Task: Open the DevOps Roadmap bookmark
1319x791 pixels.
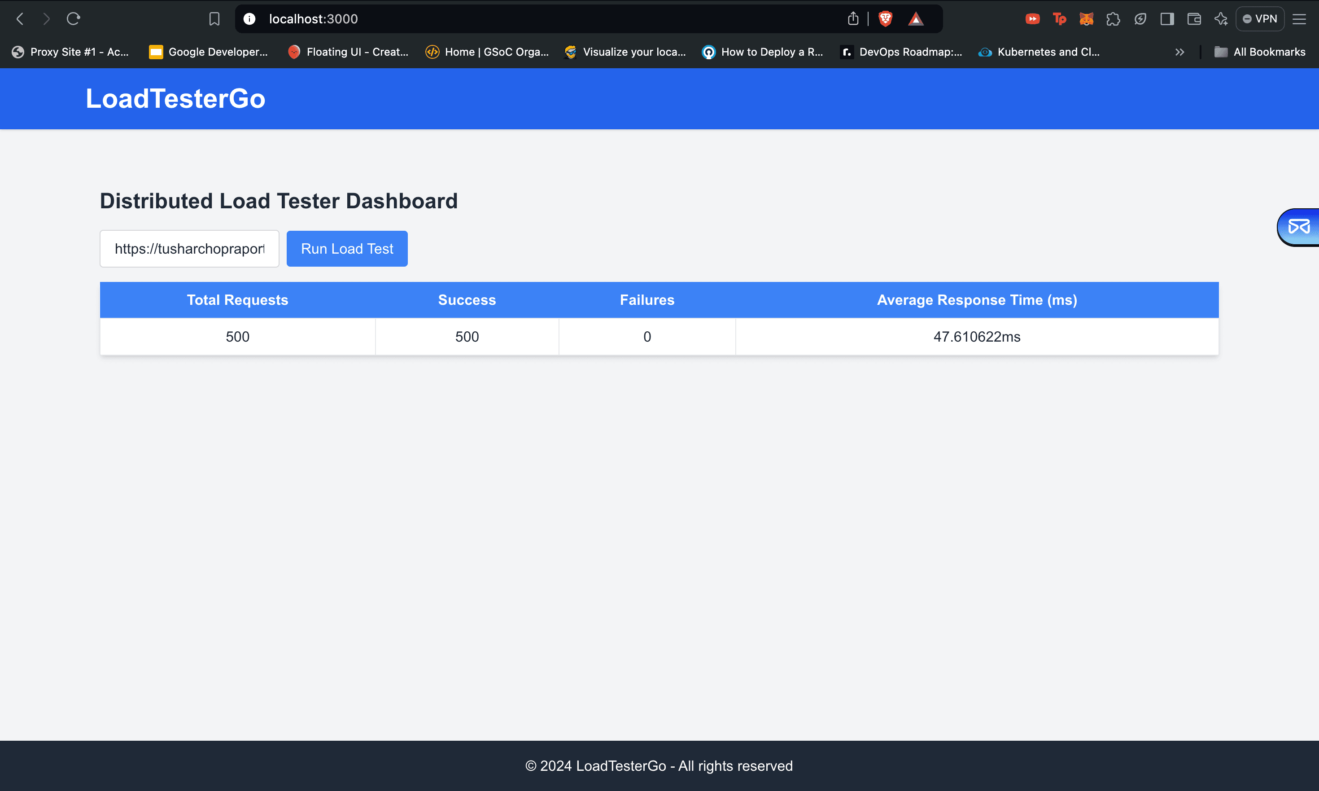Action: pyautogui.click(x=901, y=52)
